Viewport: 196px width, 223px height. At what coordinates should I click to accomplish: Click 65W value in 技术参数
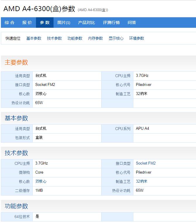(140, 190)
